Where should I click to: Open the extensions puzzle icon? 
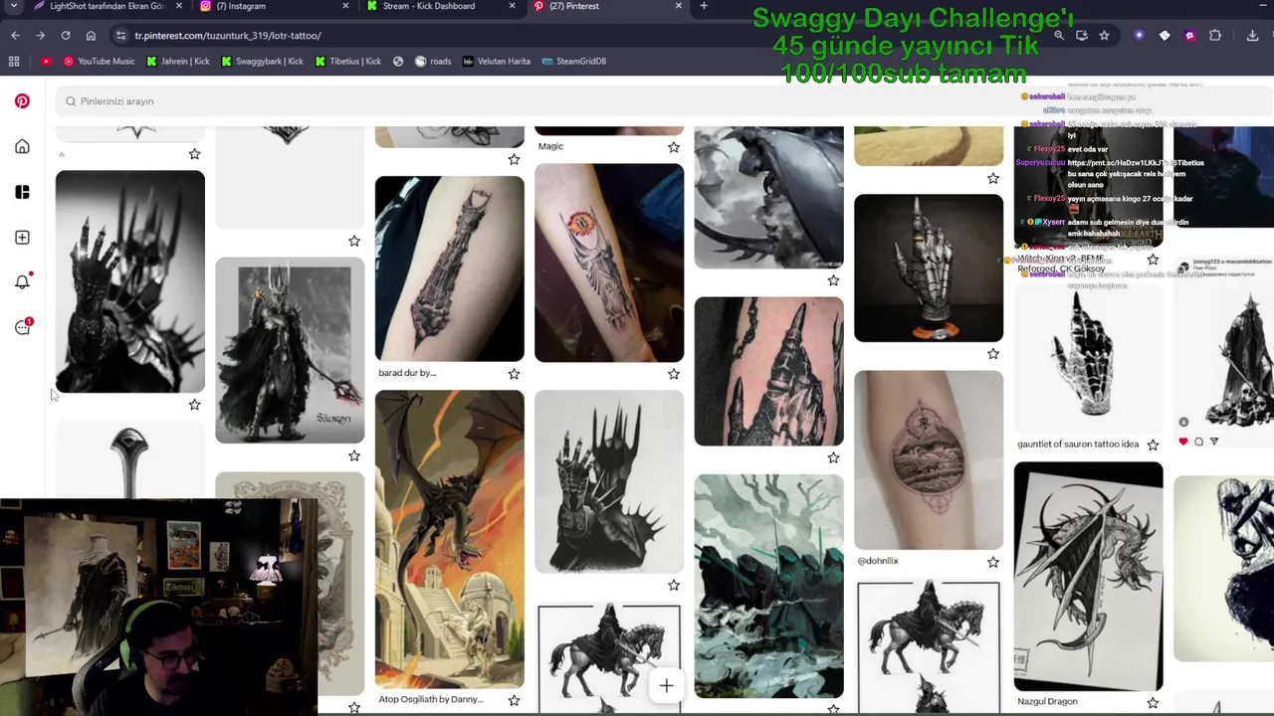1215,36
